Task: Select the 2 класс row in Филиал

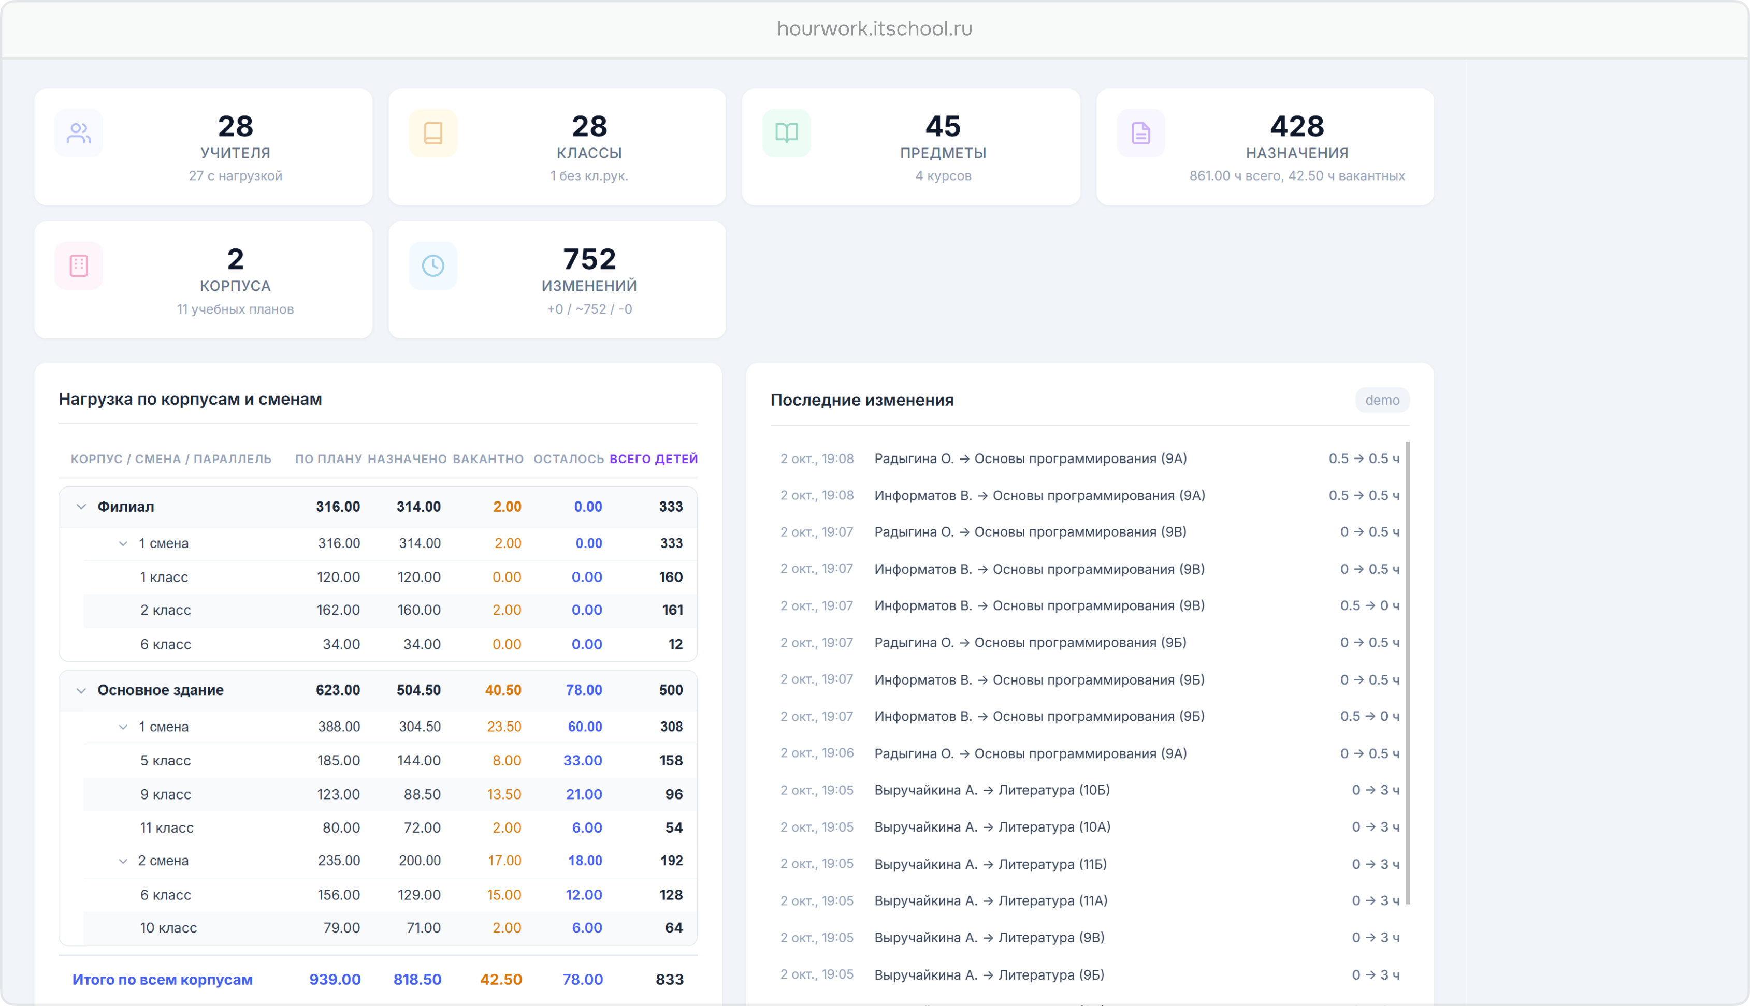Action: (390, 611)
